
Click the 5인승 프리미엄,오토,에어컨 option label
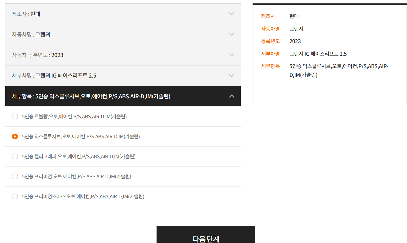click(x=76, y=176)
